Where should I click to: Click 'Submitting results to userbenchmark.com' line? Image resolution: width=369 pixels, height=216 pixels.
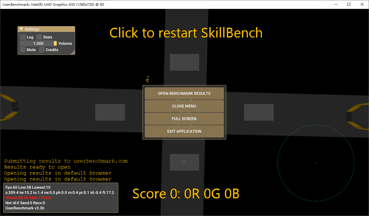pyautogui.click(x=66, y=161)
